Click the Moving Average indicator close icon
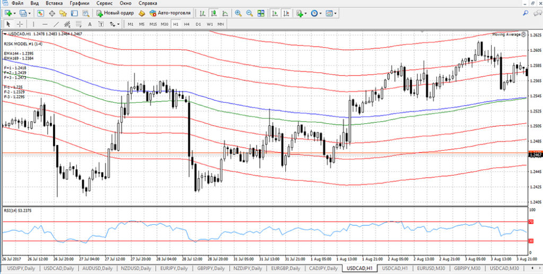The image size is (543, 274). coord(523,34)
